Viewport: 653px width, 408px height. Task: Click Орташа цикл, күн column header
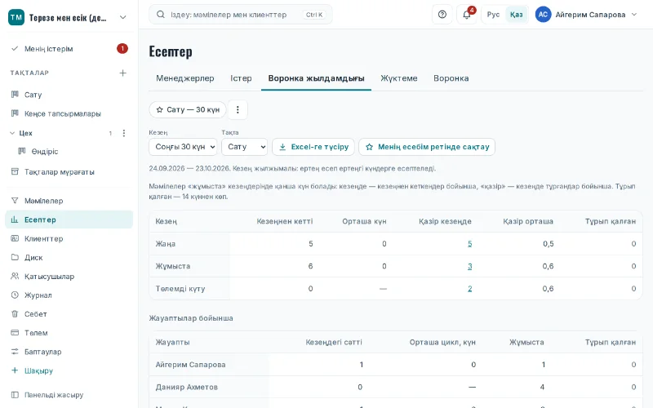pyautogui.click(x=442, y=342)
